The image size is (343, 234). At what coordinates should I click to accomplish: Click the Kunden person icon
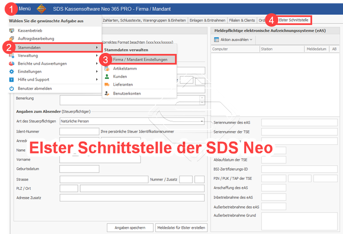tap(107, 77)
